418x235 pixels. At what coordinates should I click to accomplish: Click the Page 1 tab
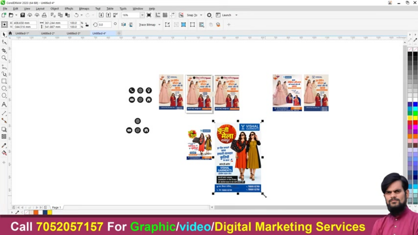[x=57, y=208]
